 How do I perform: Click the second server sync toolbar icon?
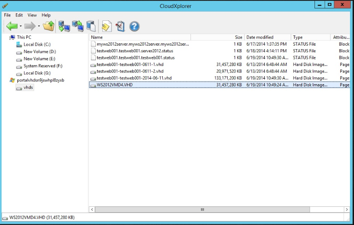point(78,26)
